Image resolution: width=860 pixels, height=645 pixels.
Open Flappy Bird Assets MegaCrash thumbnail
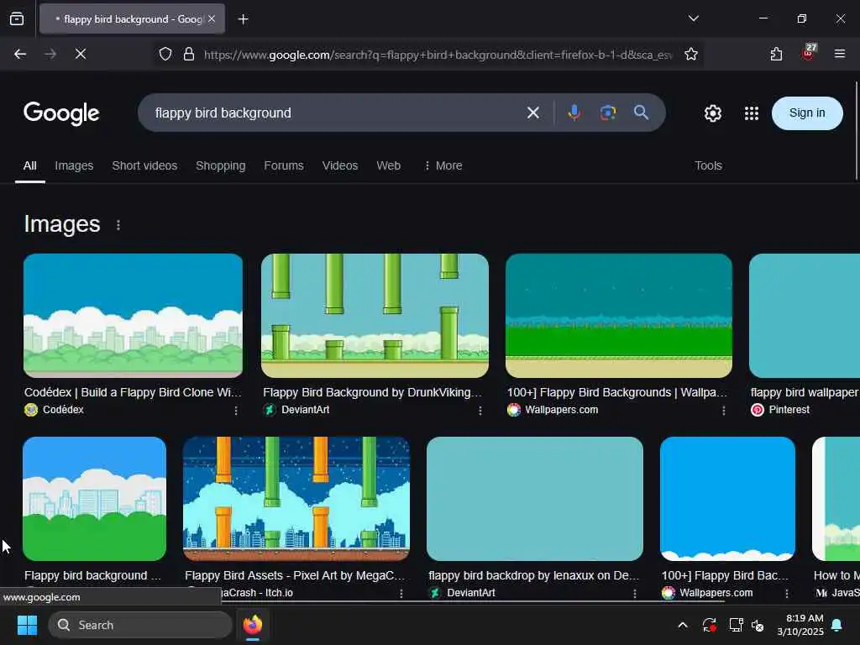[x=296, y=499]
